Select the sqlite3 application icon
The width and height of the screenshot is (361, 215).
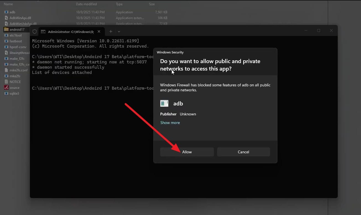[x=6, y=94]
